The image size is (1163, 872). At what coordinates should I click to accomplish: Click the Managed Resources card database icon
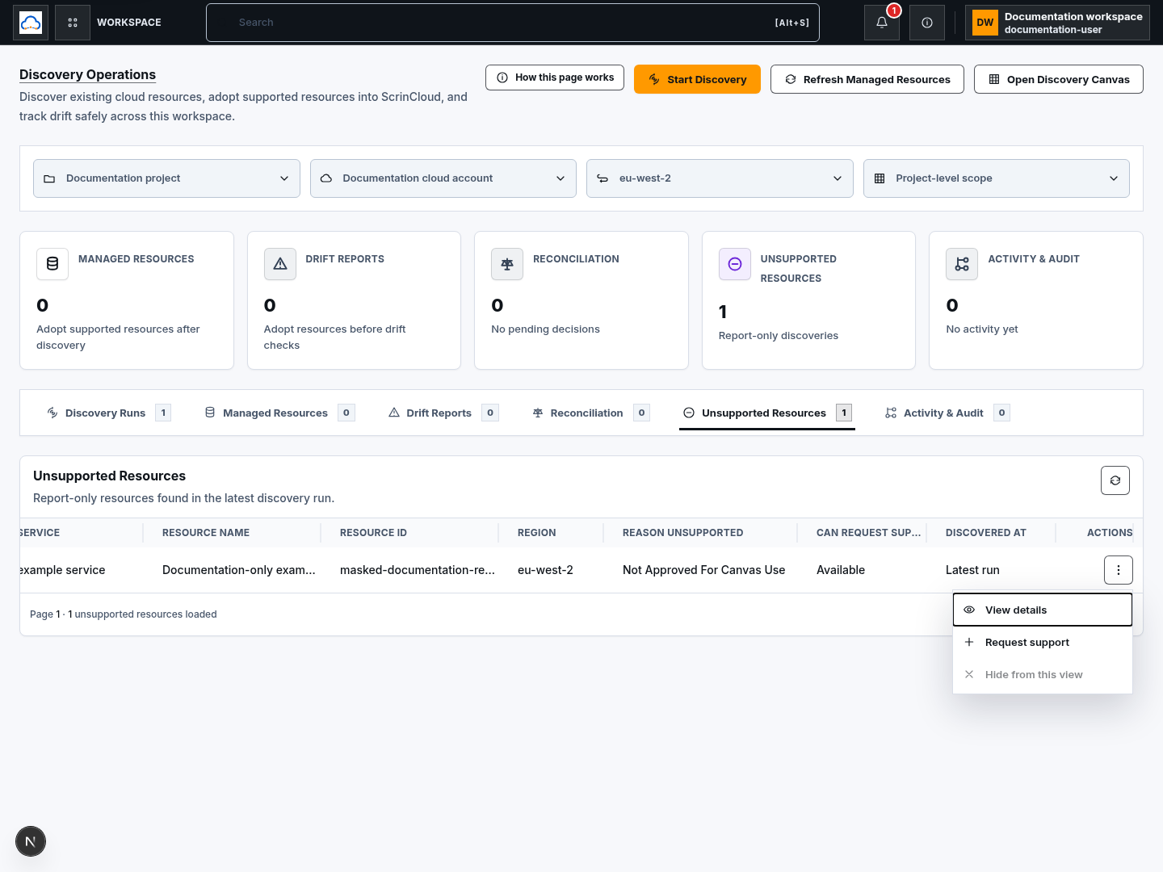pos(52,264)
